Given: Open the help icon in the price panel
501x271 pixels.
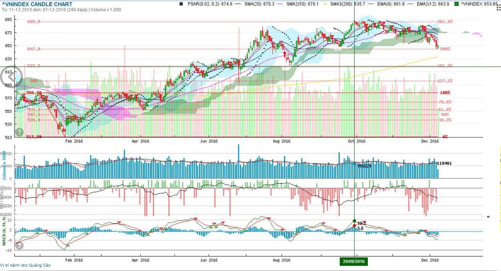Looking at the screenshot, I should click(19, 132).
